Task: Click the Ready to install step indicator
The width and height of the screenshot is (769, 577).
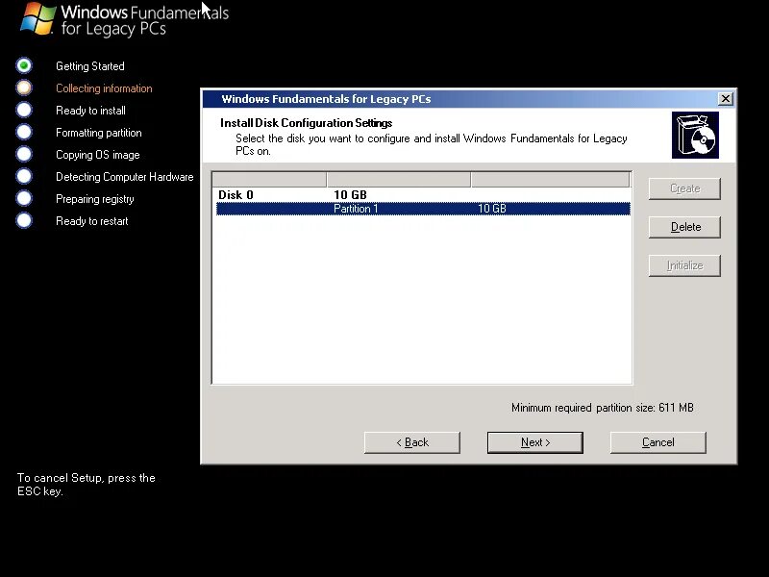Action: [x=23, y=110]
